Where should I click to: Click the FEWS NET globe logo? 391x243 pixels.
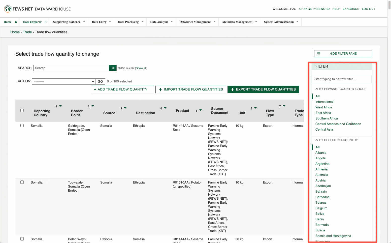click(x=8, y=9)
